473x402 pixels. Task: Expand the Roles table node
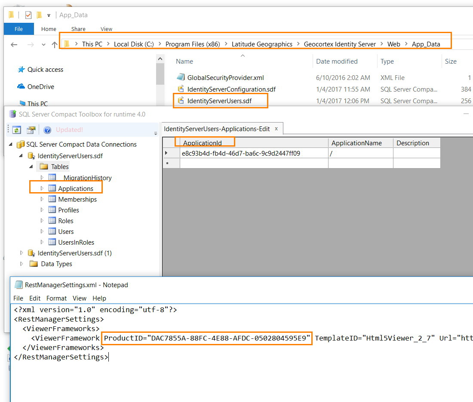coord(42,221)
